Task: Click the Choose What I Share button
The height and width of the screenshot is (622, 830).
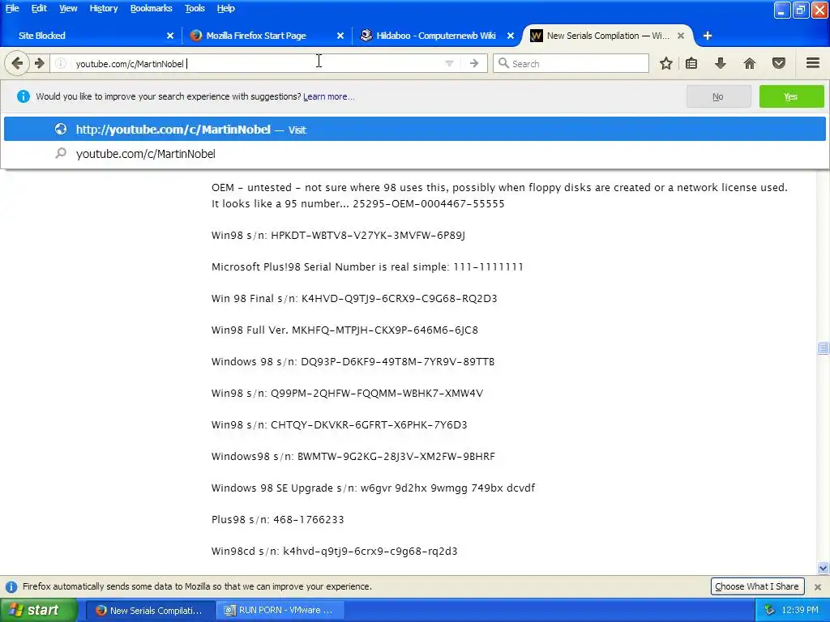Action: coord(757,586)
